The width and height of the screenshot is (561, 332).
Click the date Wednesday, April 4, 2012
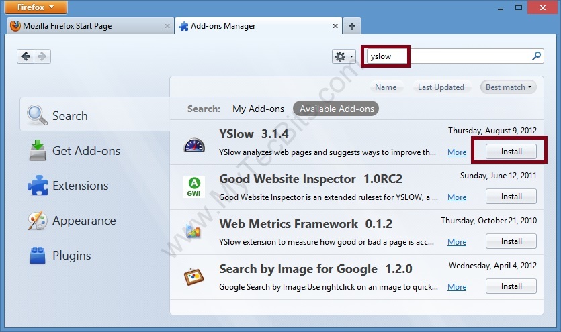pyautogui.click(x=492, y=266)
